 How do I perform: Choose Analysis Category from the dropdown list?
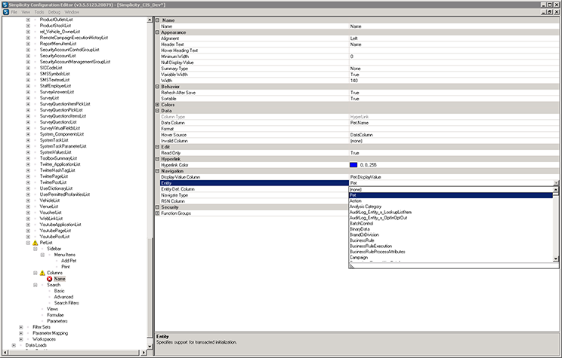[450, 207]
